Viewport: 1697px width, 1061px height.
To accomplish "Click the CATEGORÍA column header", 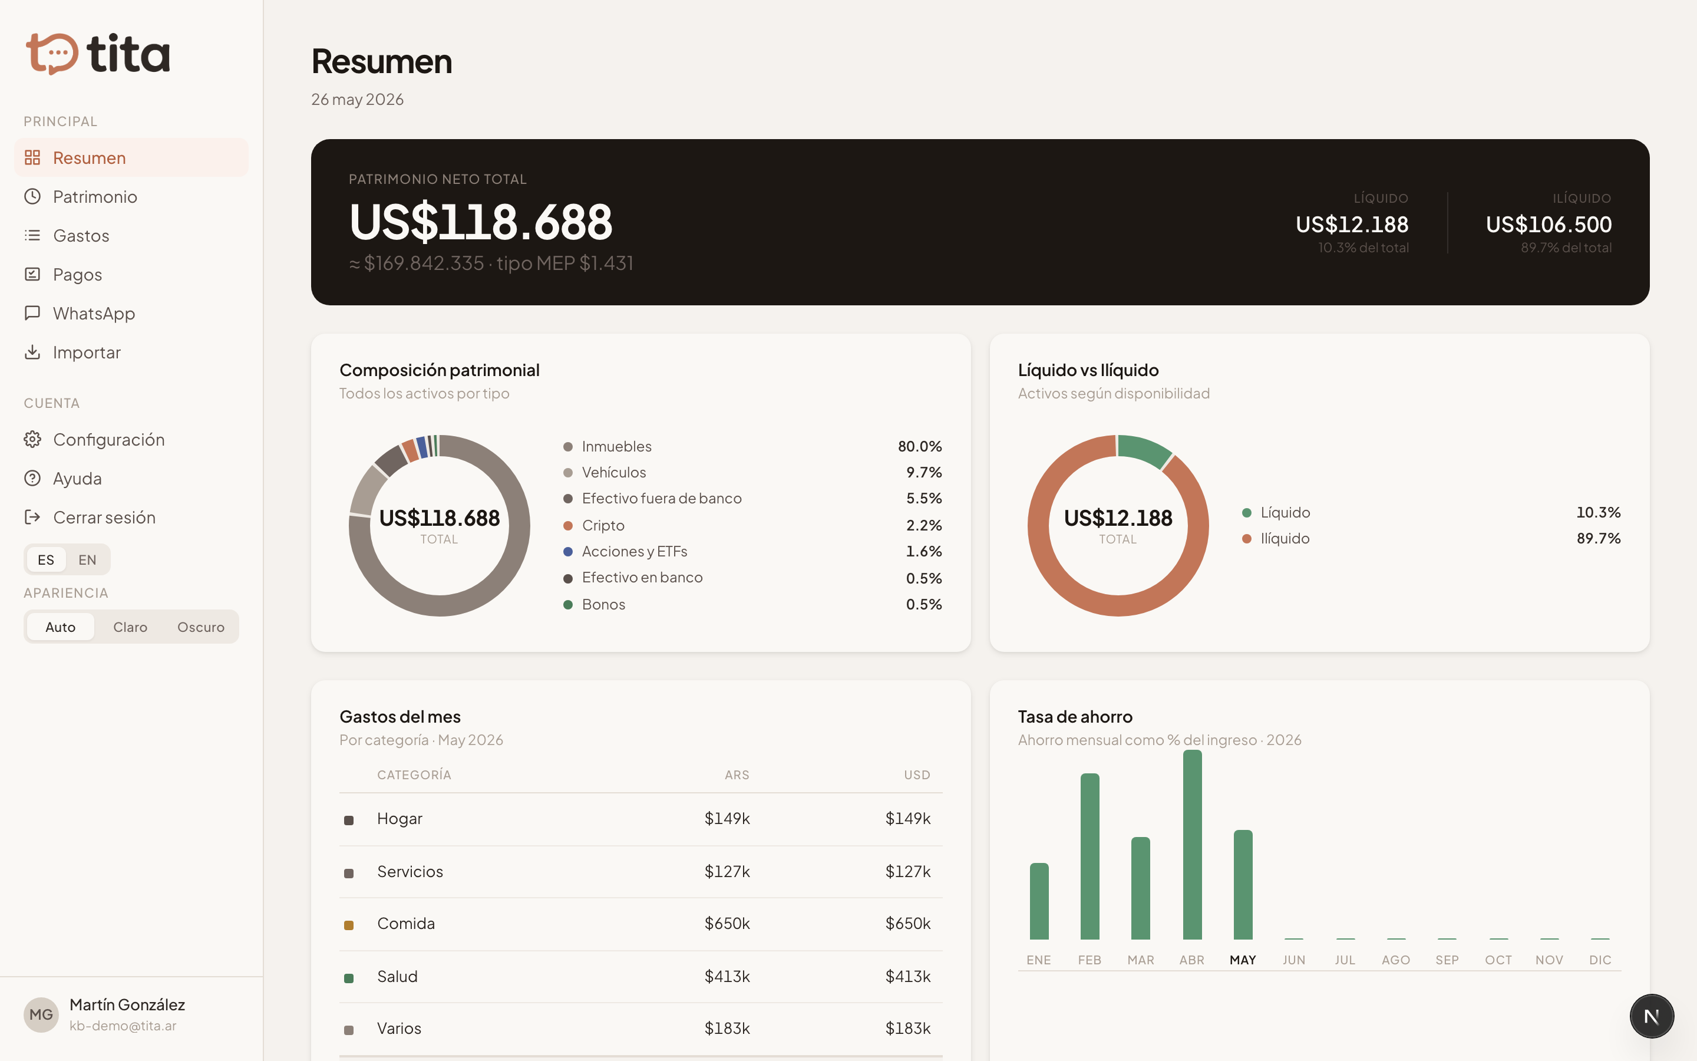I will pyautogui.click(x=414, y=775).
